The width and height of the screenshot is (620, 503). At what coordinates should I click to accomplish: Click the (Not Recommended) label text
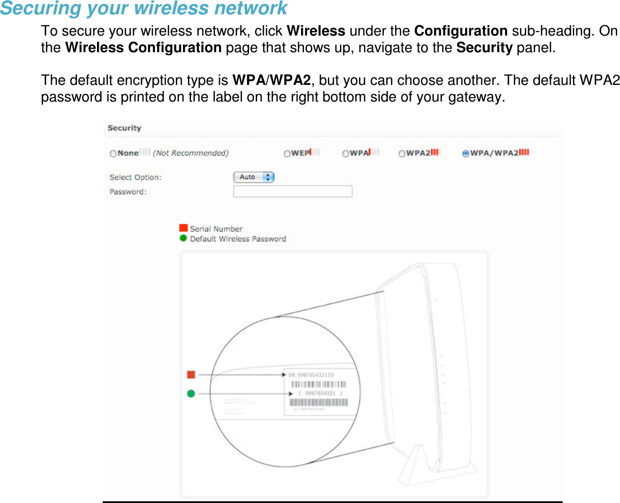(x=191, y=153)
